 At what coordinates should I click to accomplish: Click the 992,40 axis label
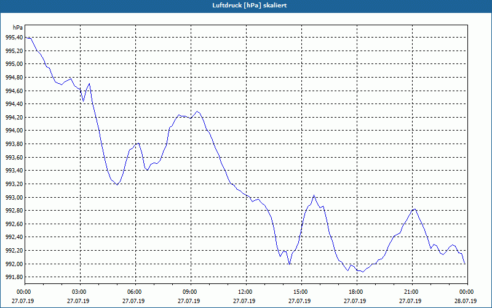14,237
